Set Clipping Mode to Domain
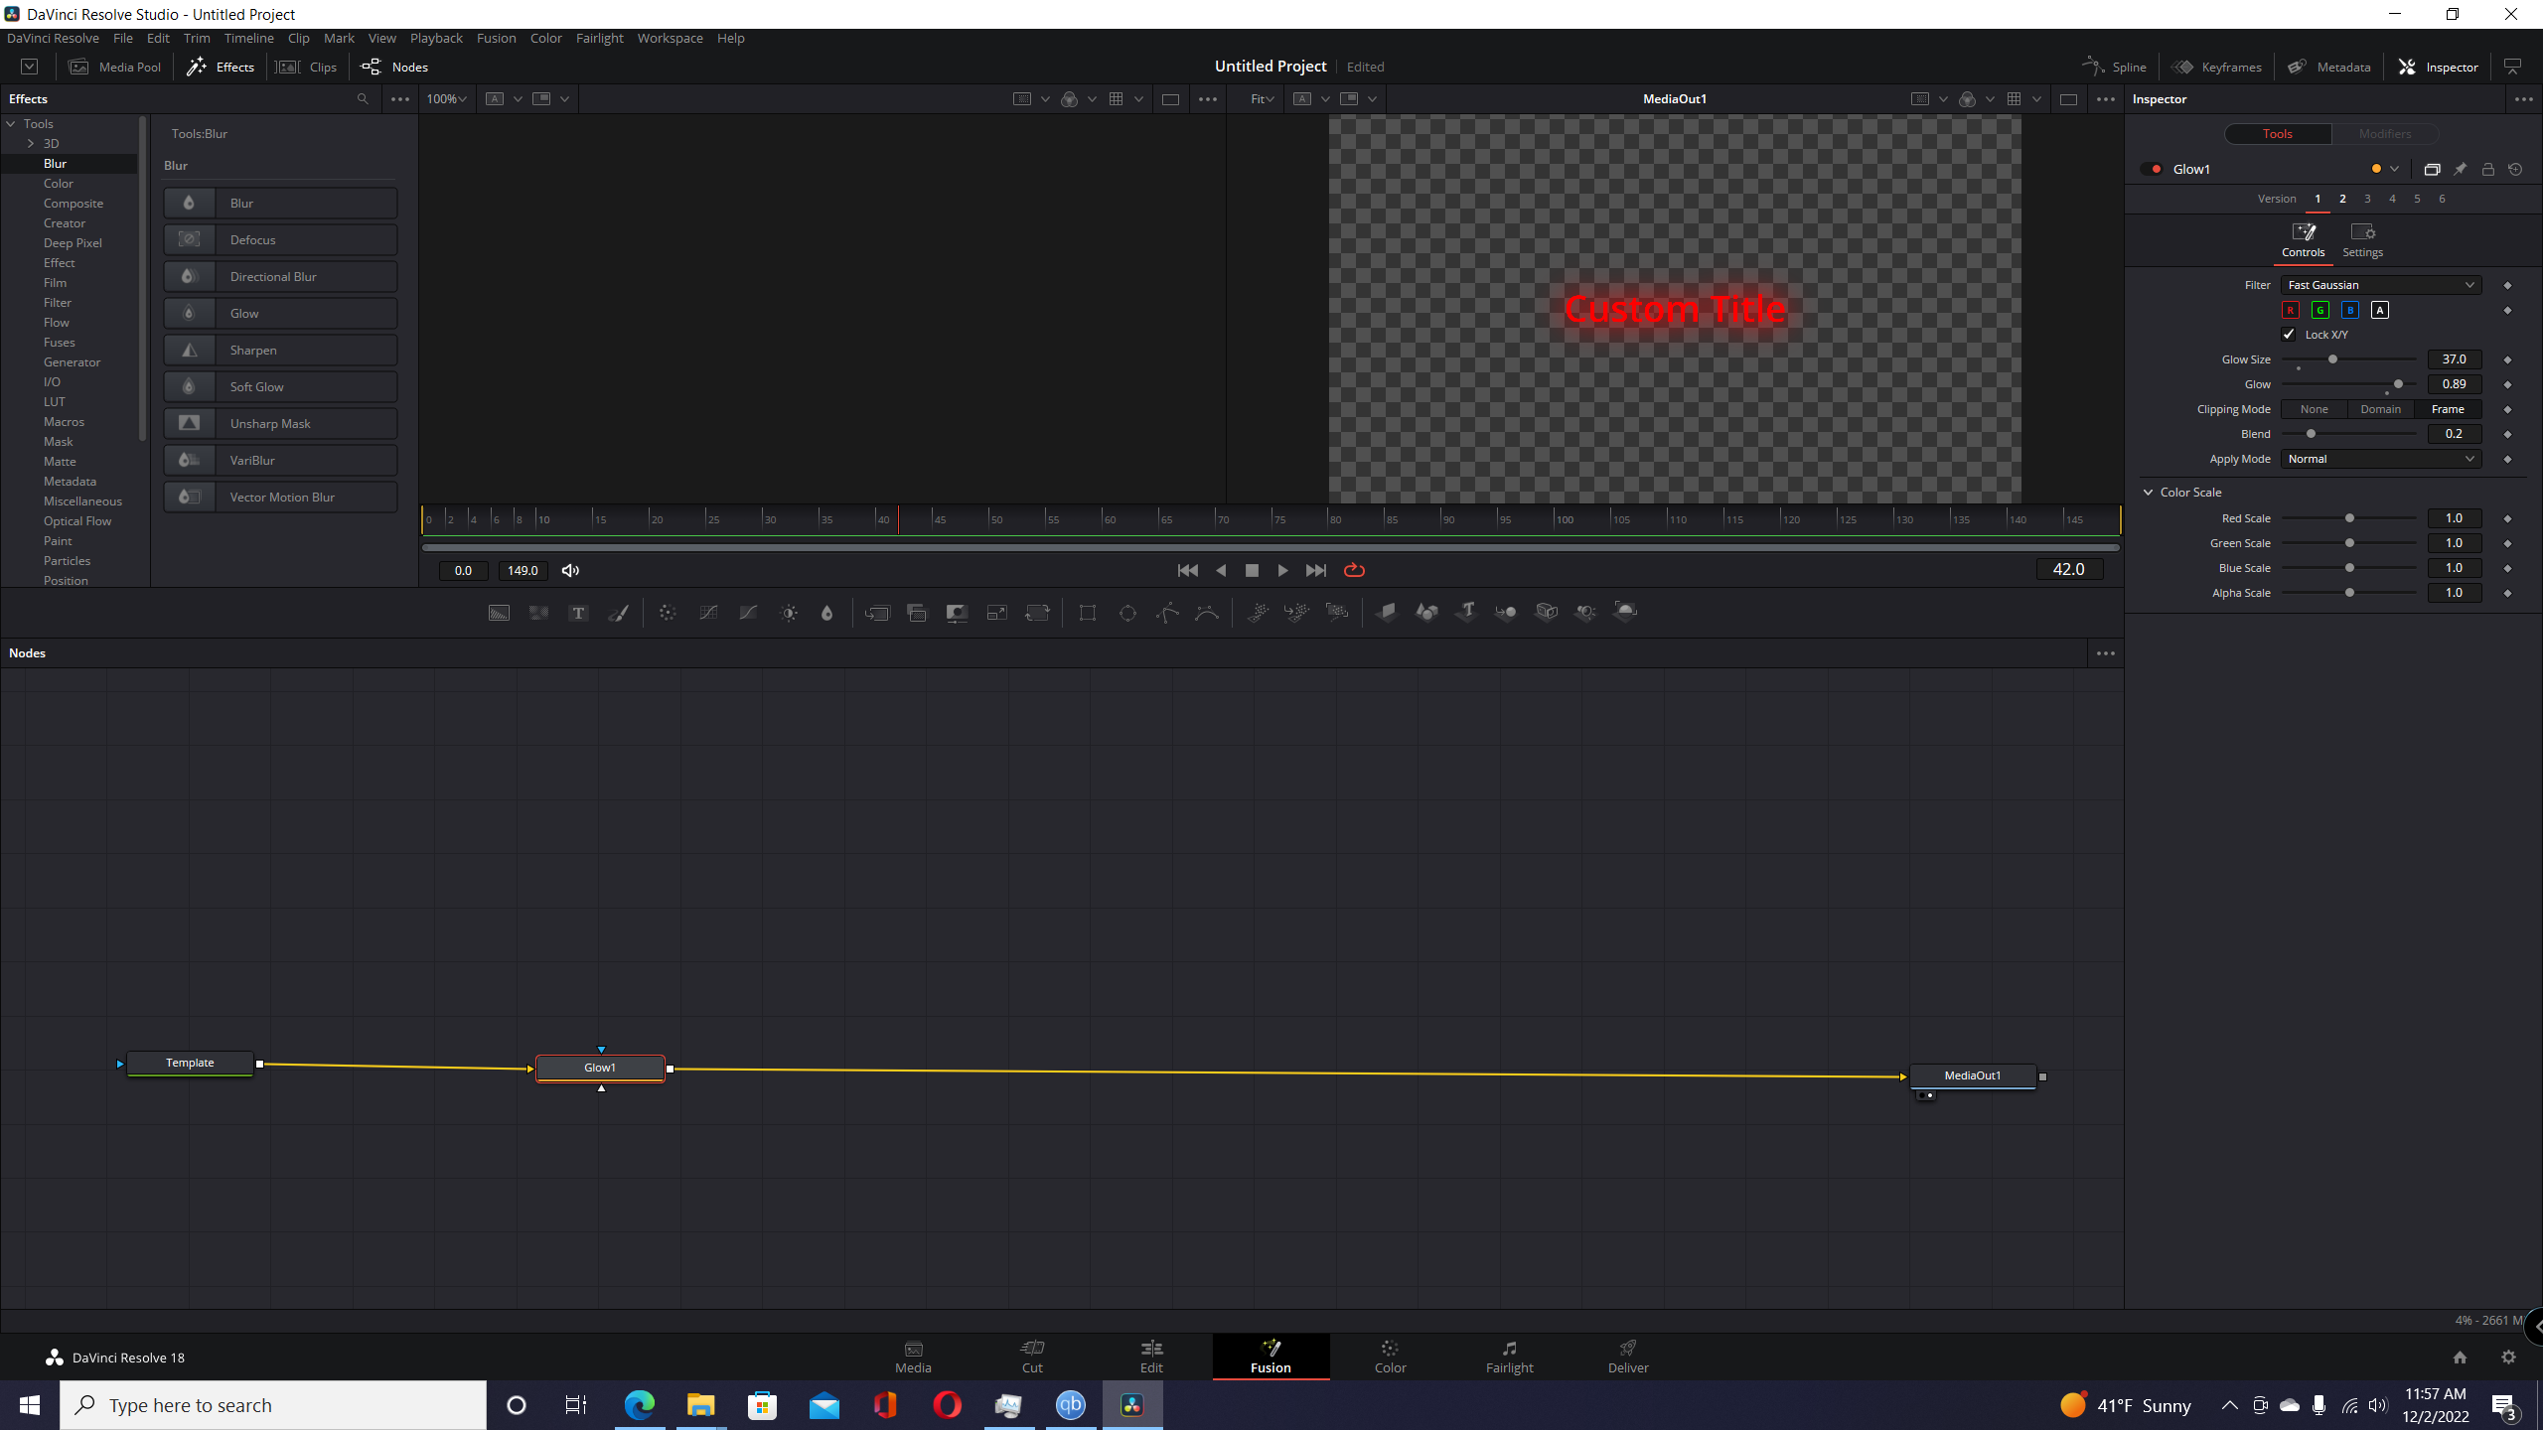The width and height of the screenshot is (2543, 1430). [x=2381, y=409]
